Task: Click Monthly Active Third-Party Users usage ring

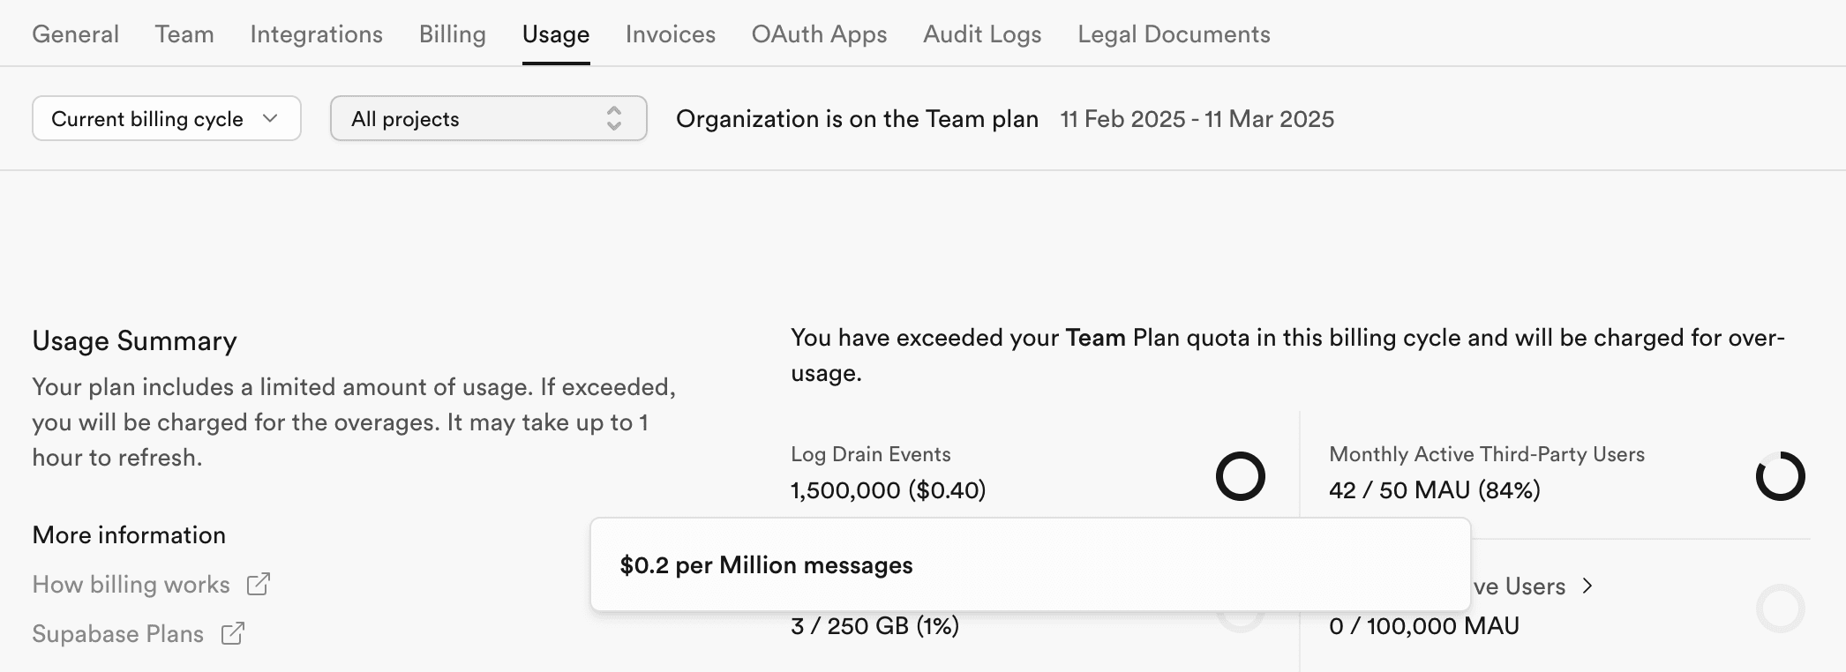Action: [x=1780, y=476]
